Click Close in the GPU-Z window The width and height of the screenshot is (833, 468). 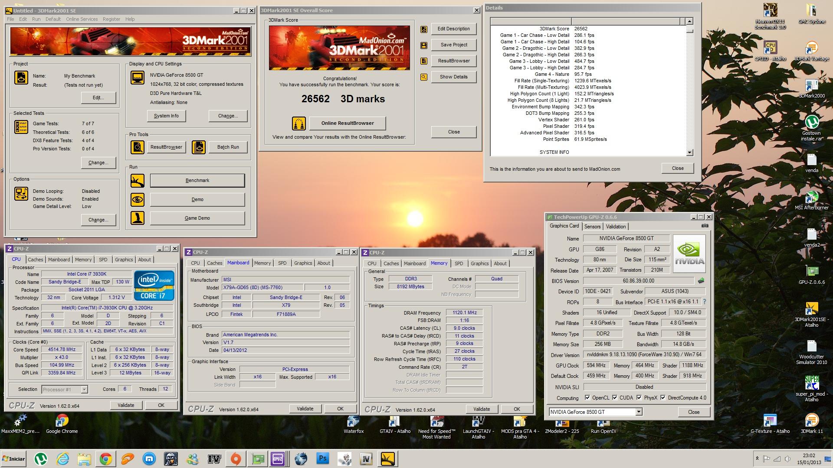click(694, 412)
